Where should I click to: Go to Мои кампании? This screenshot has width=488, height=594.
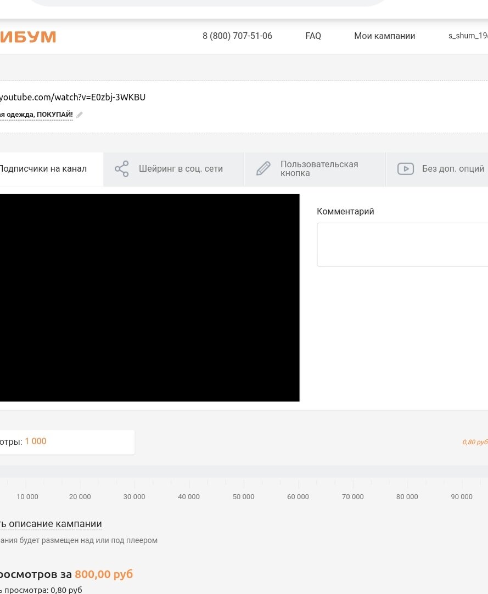[384, 36]
